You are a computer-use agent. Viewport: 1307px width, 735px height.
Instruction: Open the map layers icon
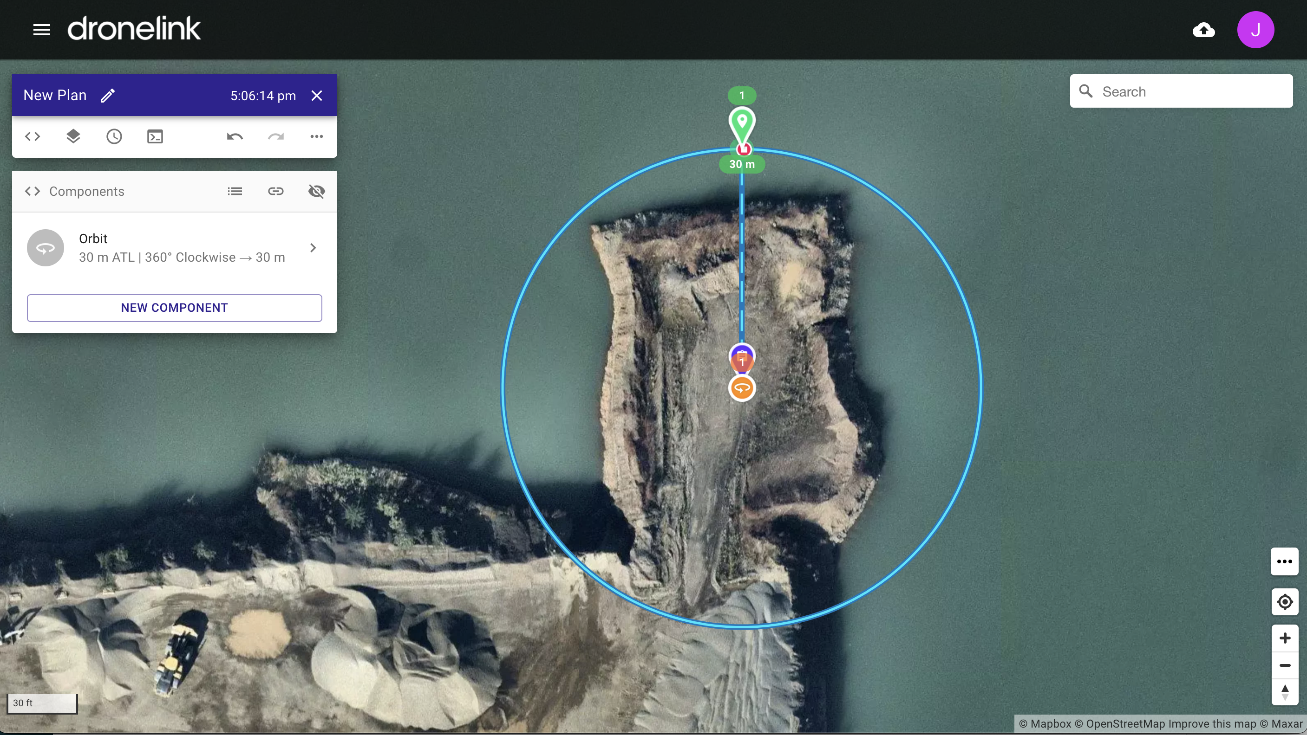[73, 136]
